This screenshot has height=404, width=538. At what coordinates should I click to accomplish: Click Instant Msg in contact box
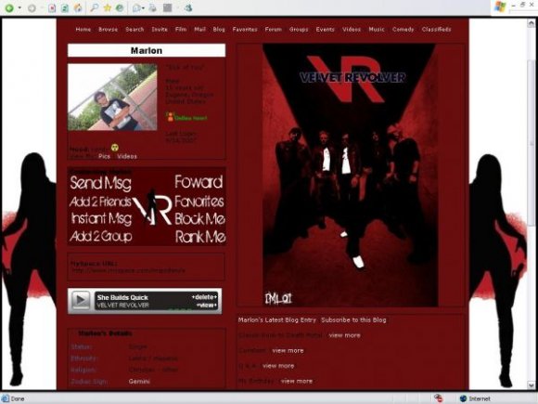[x=101, y=218]
